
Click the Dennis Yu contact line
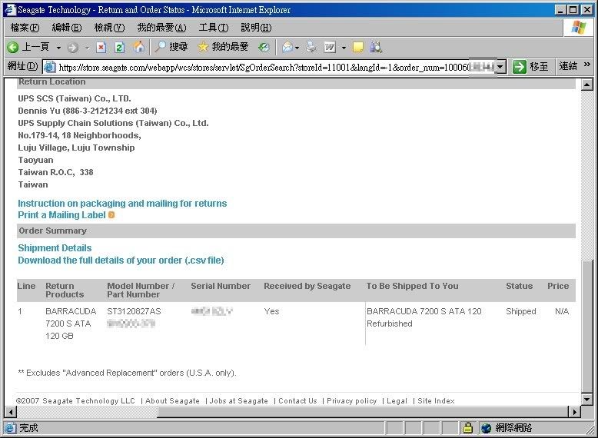88,111
